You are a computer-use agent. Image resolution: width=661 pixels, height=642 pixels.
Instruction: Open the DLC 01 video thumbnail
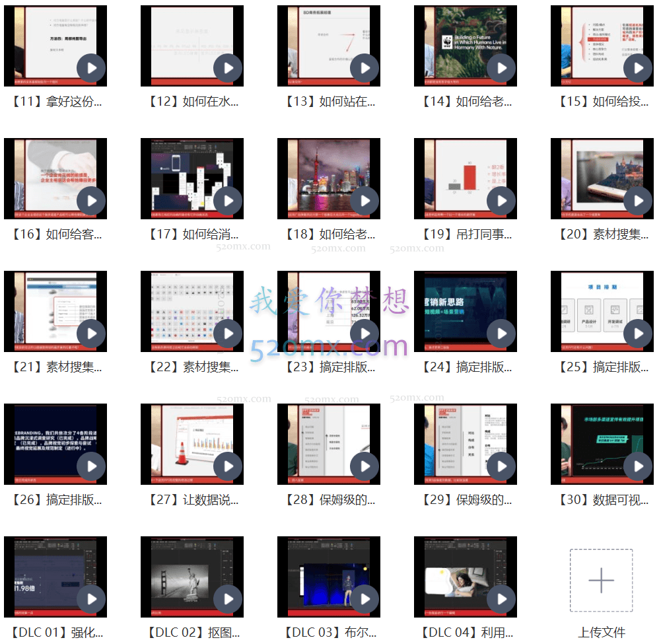point(43,576)
